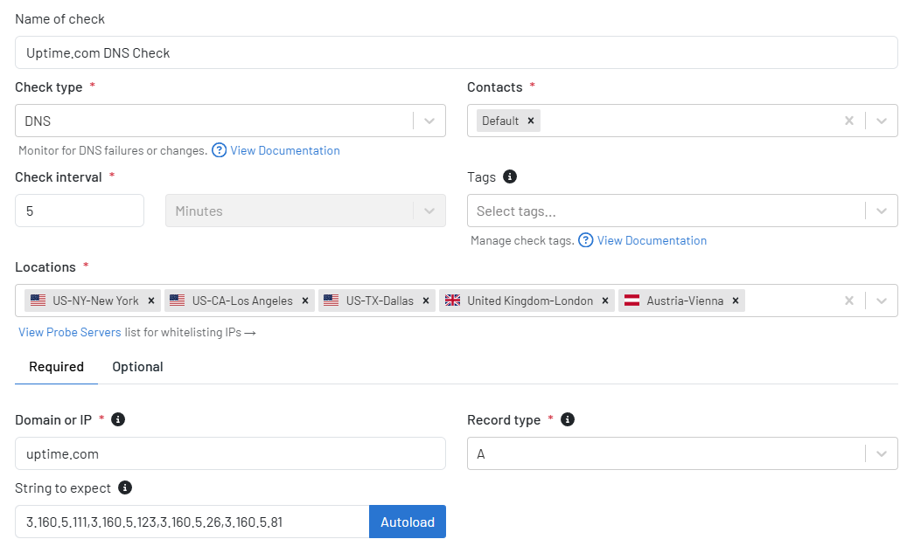Remove the US-CA-Los Angeles location

tap(305, 301)
